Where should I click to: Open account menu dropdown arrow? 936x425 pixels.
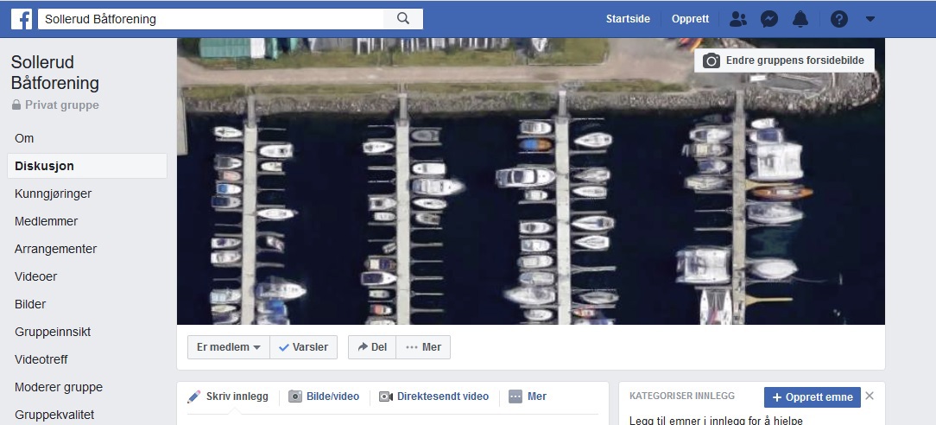click(870, 19)
